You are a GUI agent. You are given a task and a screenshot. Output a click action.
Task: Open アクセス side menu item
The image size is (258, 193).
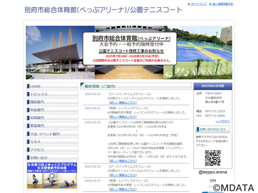pos(52,150)
